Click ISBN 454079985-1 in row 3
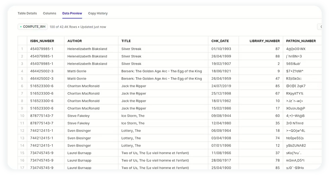 42,64
